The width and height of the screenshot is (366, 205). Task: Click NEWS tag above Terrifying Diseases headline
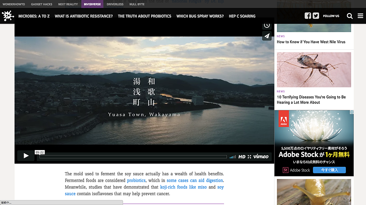(x=281, y=91)
